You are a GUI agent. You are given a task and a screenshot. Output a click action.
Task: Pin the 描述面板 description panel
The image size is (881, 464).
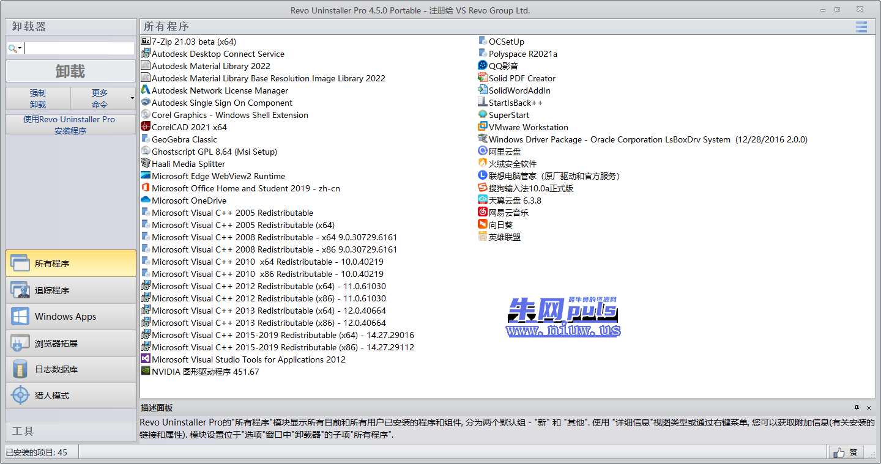[x=857, y=408]
